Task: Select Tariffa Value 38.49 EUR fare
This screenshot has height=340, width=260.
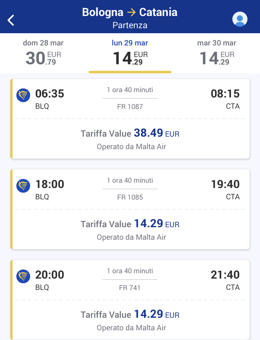Action: 130,134
